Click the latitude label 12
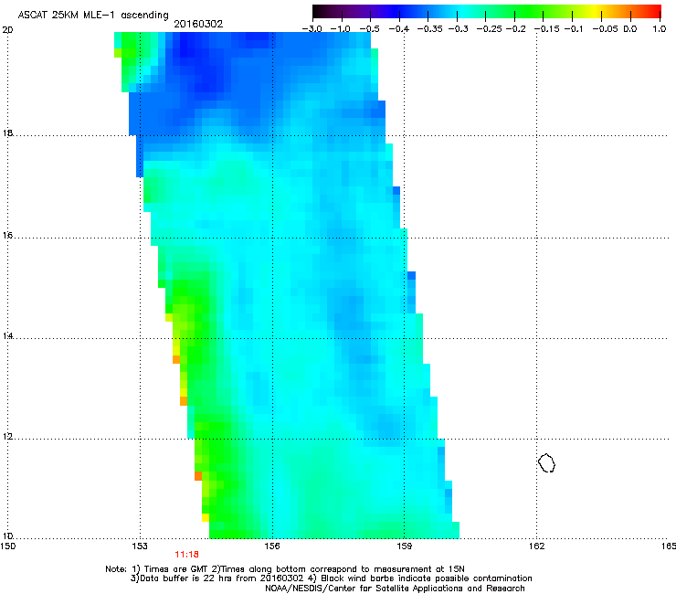676x594 pixels. pos(7,436)
